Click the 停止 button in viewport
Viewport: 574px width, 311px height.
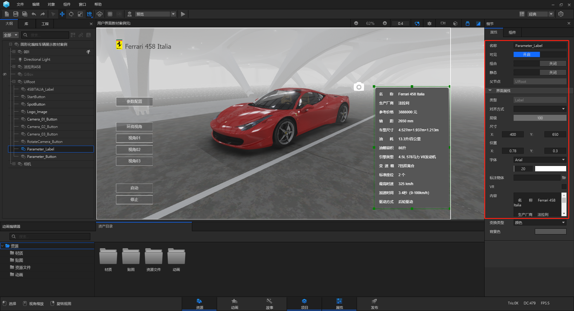pyautogui.click(x=134, y=200)
